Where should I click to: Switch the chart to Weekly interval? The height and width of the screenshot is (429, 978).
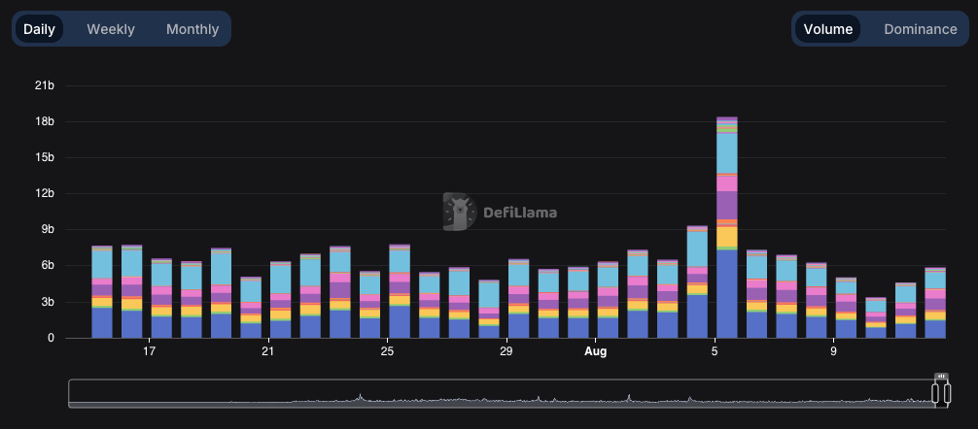(x=111, y=29)
